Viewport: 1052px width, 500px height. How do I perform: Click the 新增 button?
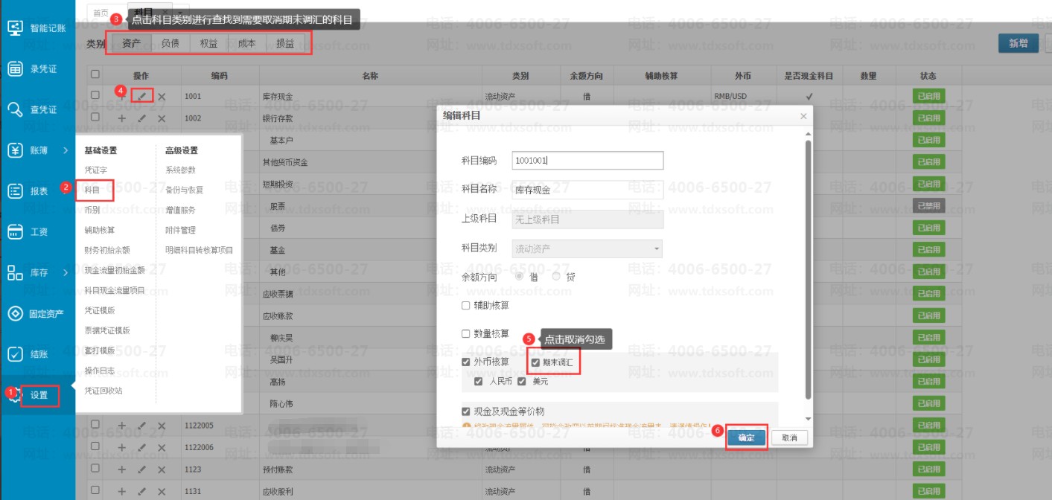[x=1018, y=43]
